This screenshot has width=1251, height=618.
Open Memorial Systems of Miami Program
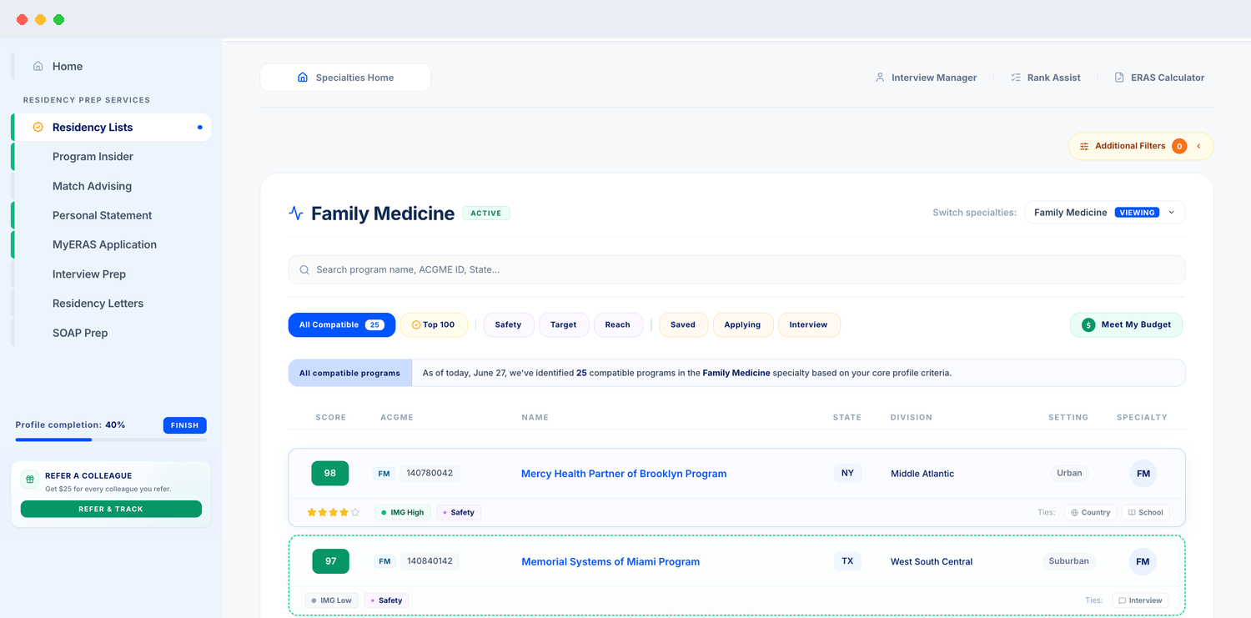[x=610, y=561]
